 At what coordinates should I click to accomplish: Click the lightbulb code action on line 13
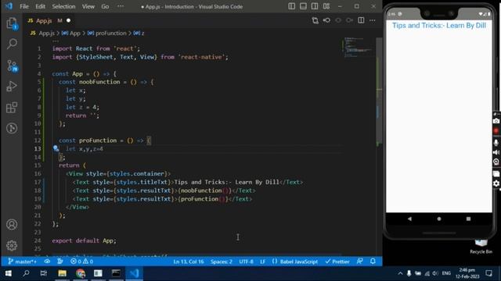[56, 148]
